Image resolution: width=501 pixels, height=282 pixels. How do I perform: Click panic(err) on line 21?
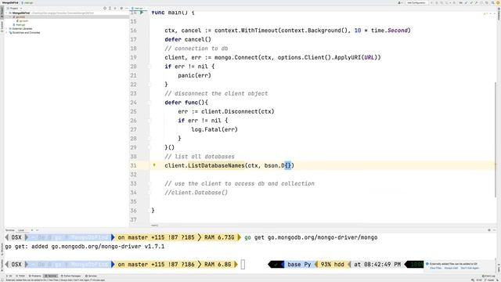[194, 75]
